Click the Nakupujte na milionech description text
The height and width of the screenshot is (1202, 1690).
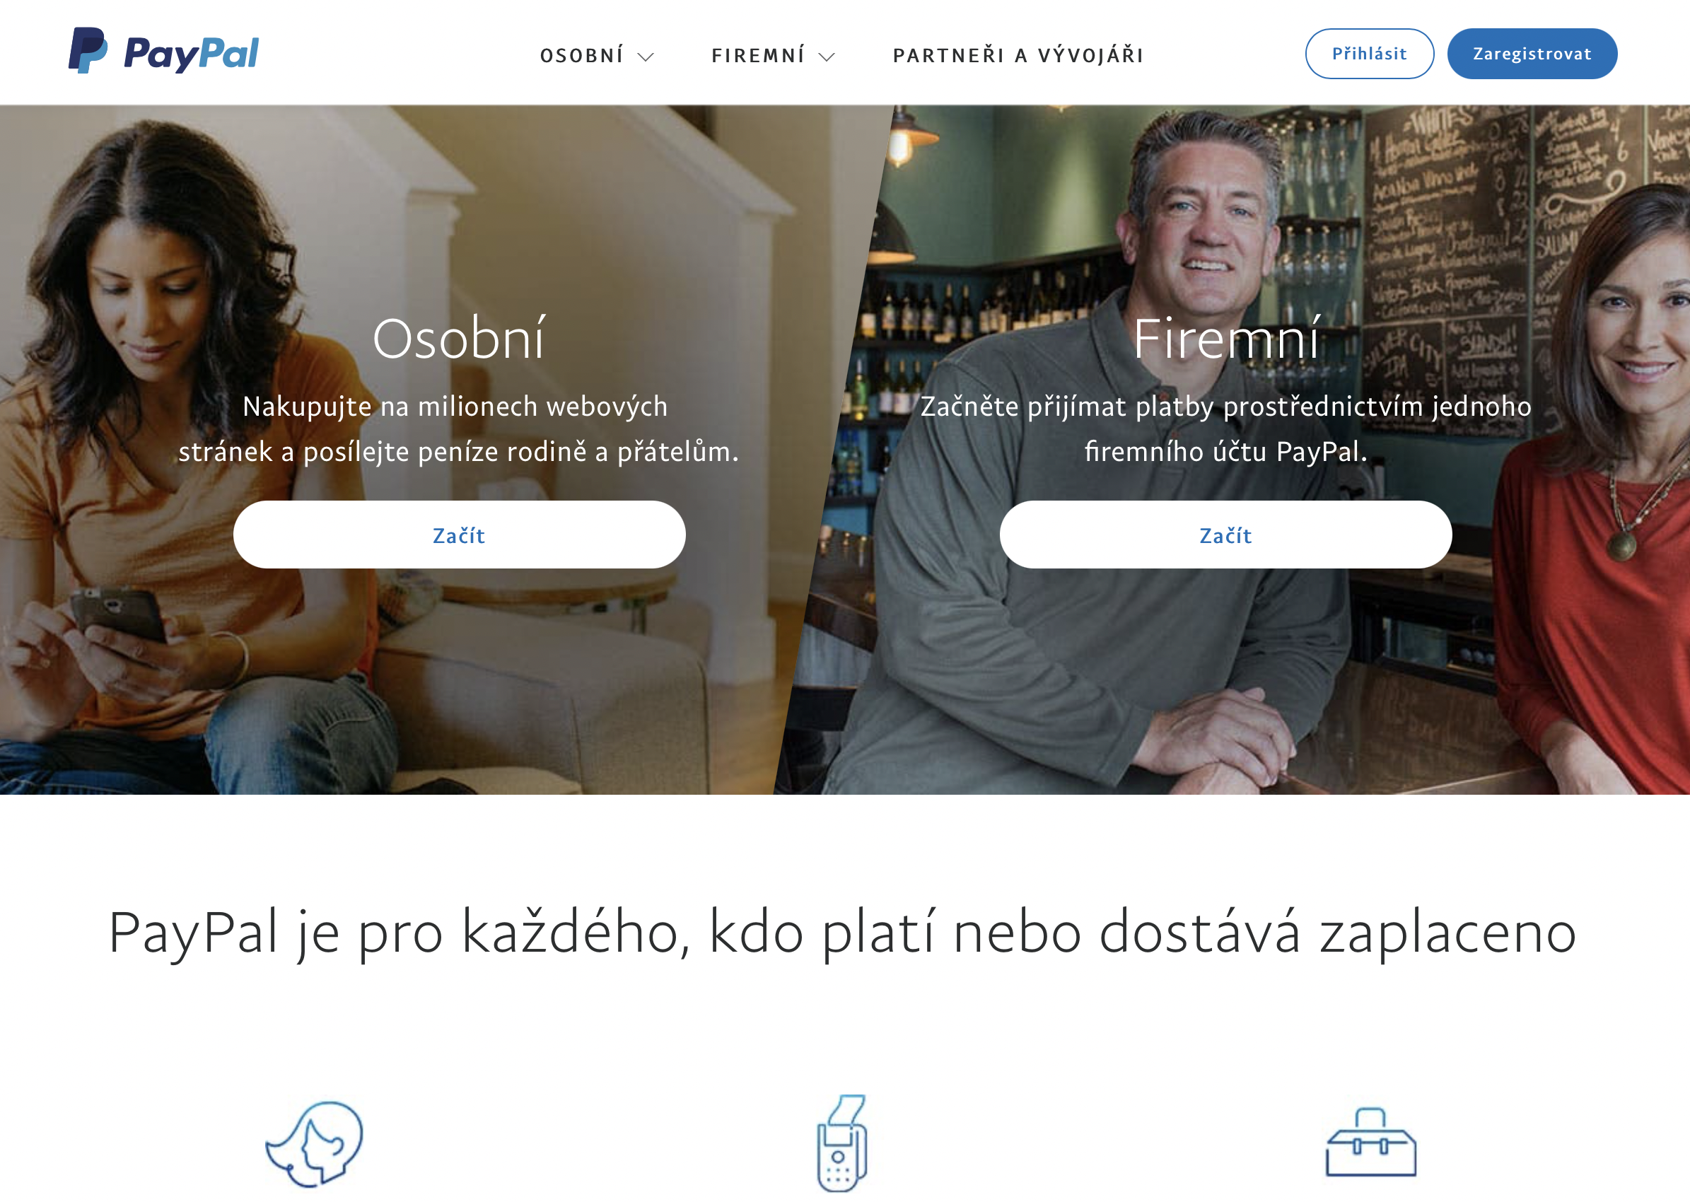click(459, 428)
